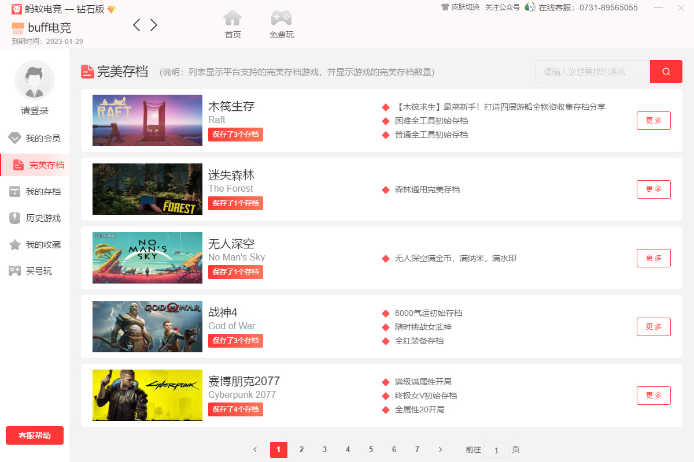This screenshot has height=462, width=694.
Task: Click the 无人深空 game title
Action: coord(231,244)
